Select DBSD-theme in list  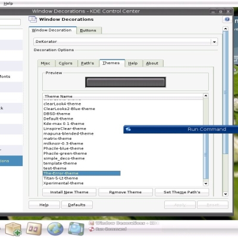pos(57,114)
